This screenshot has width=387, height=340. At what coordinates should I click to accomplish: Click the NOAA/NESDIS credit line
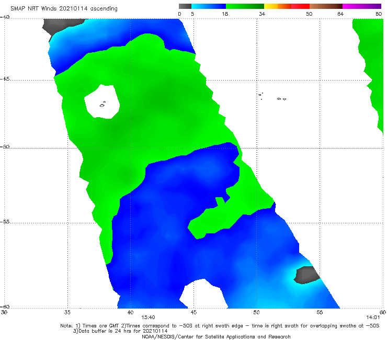tap(216, 336)
